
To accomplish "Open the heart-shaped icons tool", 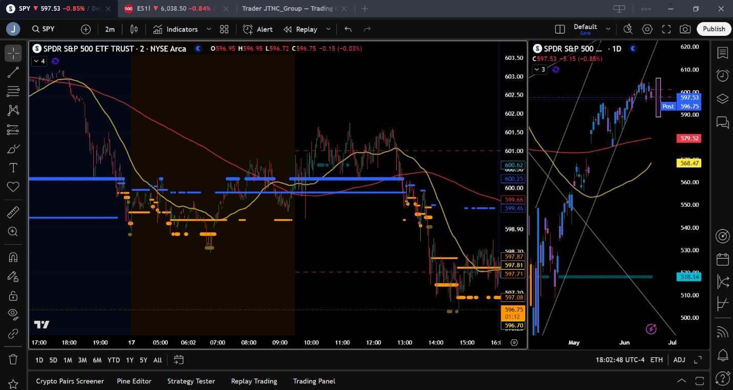I will coord(13,187).
